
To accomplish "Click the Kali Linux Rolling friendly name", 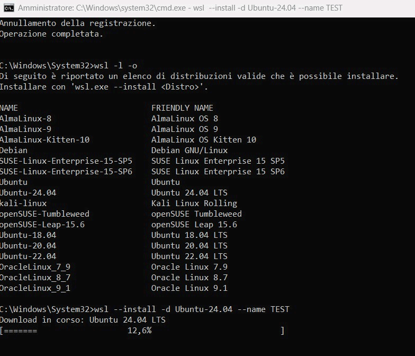I will pyautogui.click(x=194, y=203).
